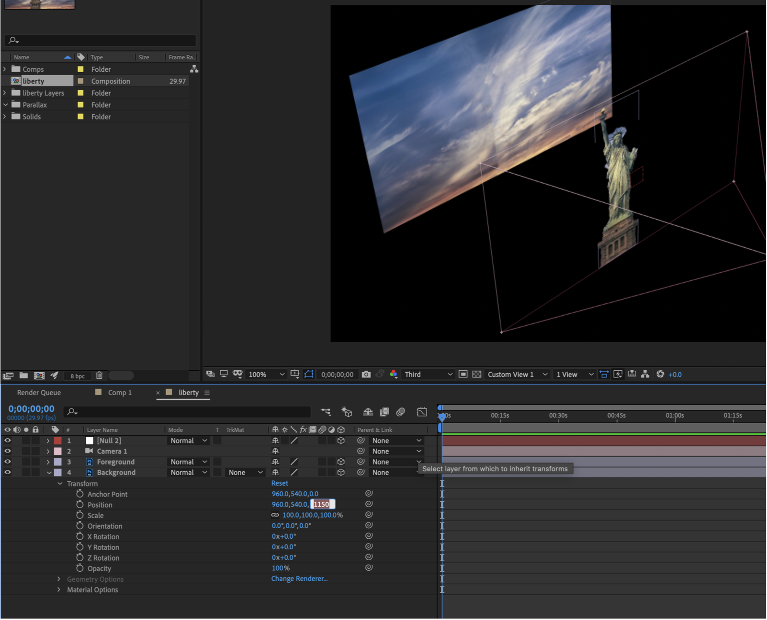This screenshot has height=620, width=767.
Task: Toggle Draft 3D in the timeline
Action: [x=347, y=412]
